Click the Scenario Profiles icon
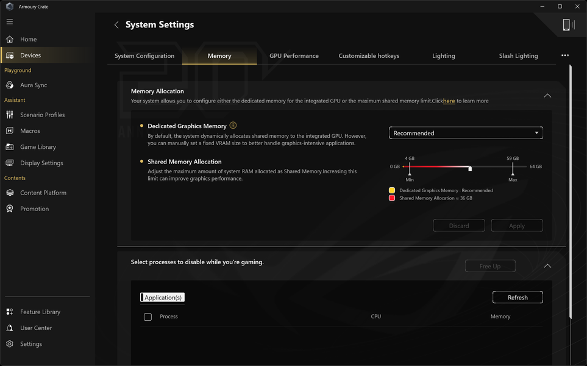 tap(10, 115)
